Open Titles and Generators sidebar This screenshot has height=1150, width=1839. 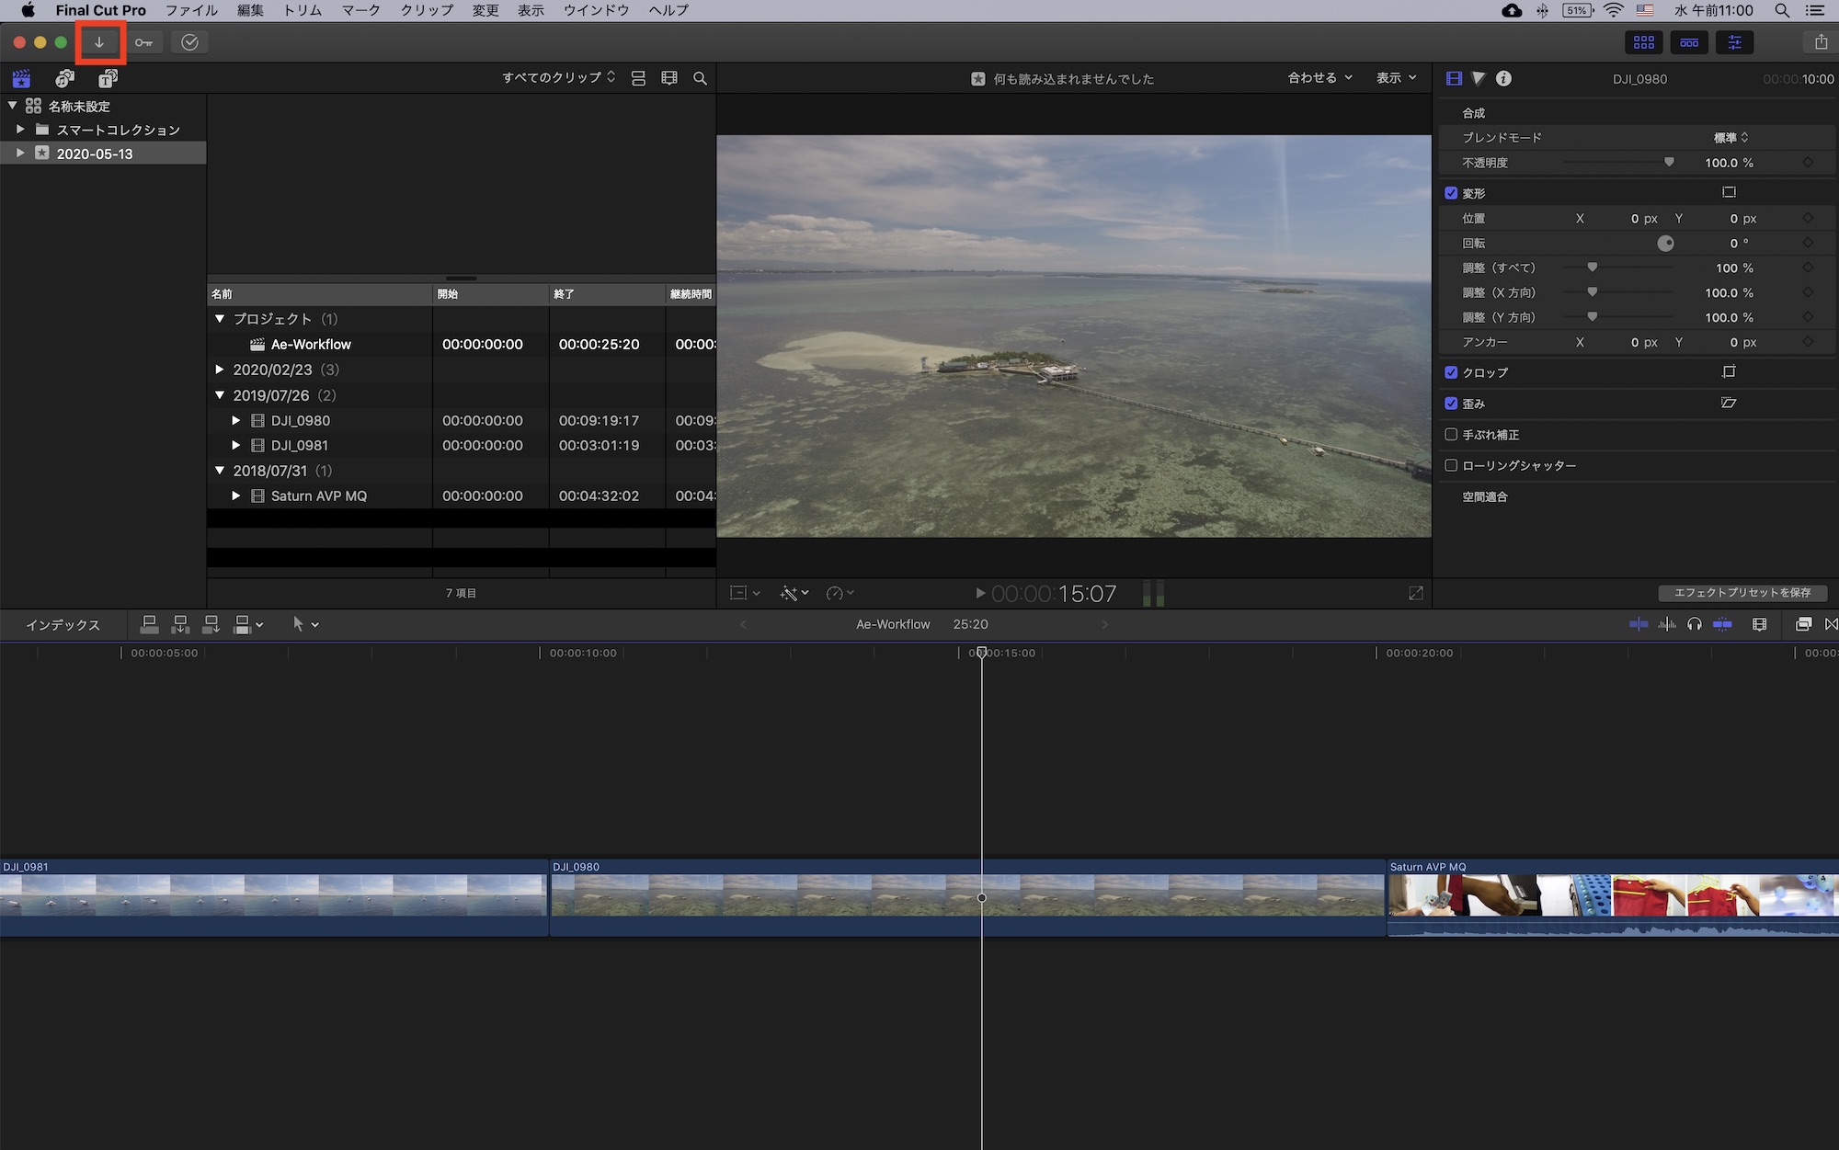coord(108,78)
